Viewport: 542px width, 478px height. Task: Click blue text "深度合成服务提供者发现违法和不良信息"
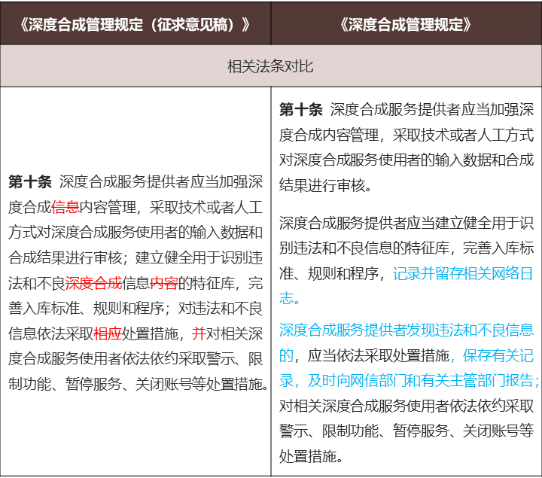[x=406, y=330]
